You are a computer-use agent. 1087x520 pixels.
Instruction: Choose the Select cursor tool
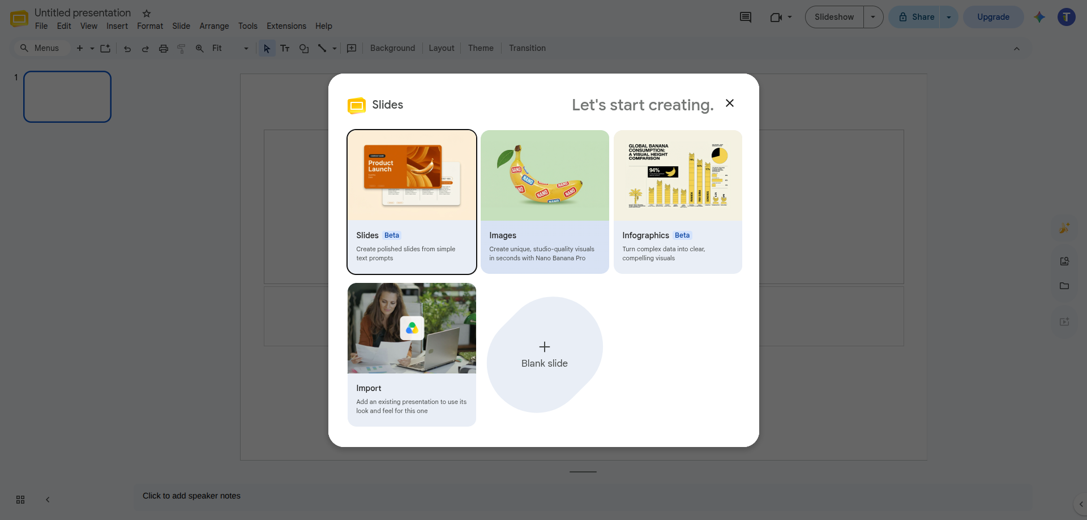(267, 48)
